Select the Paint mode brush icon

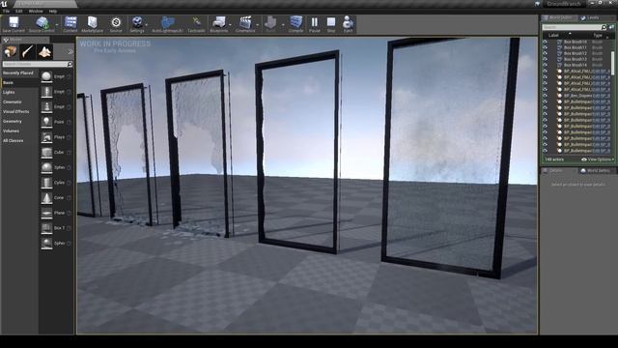tap(28, 51)
